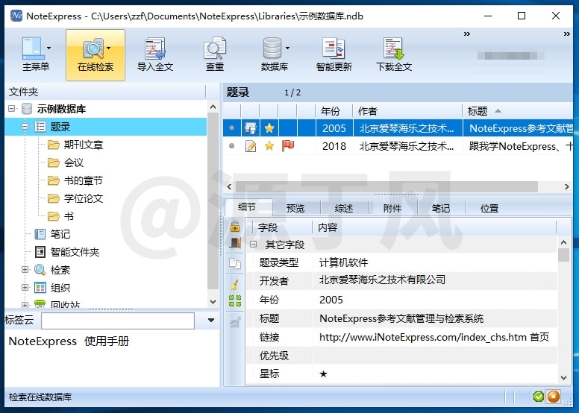Click the 在线检索 online search icon

[93, 48]
